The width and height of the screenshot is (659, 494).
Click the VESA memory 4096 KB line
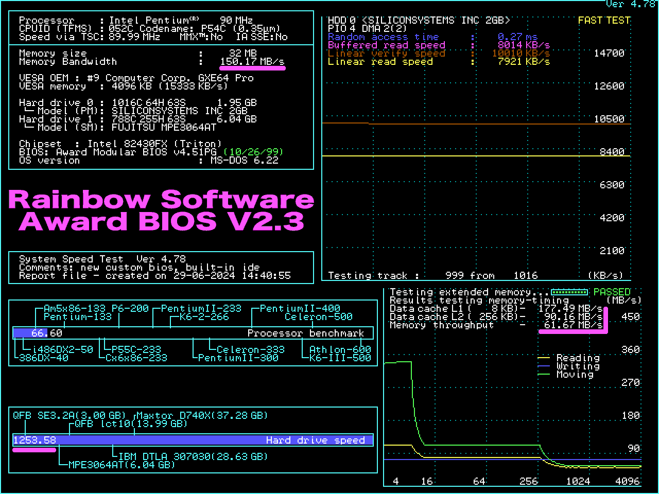(x=123, y=86)
